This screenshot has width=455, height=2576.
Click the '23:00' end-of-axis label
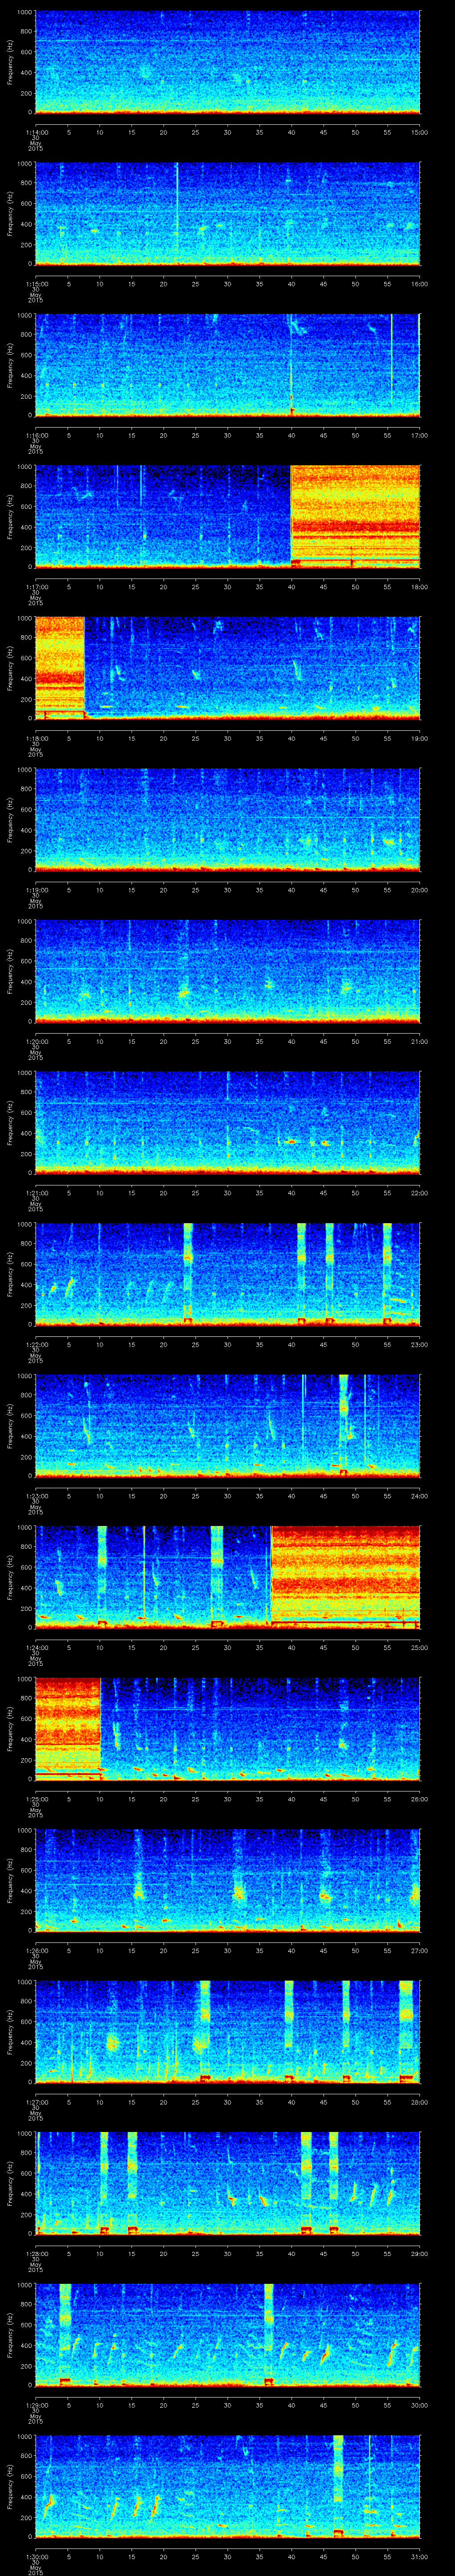pos(420,1344)
